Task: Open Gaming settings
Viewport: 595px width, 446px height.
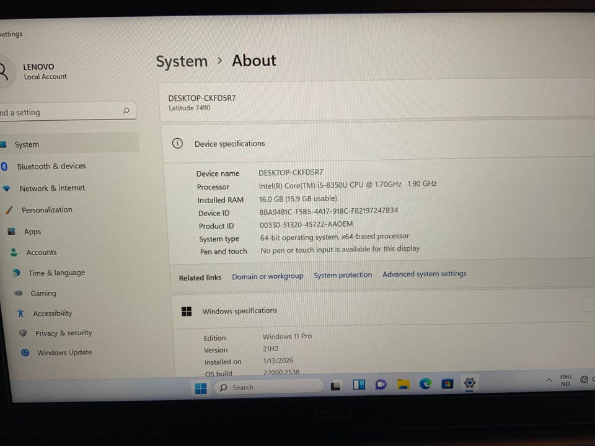Action: point(43,293)
